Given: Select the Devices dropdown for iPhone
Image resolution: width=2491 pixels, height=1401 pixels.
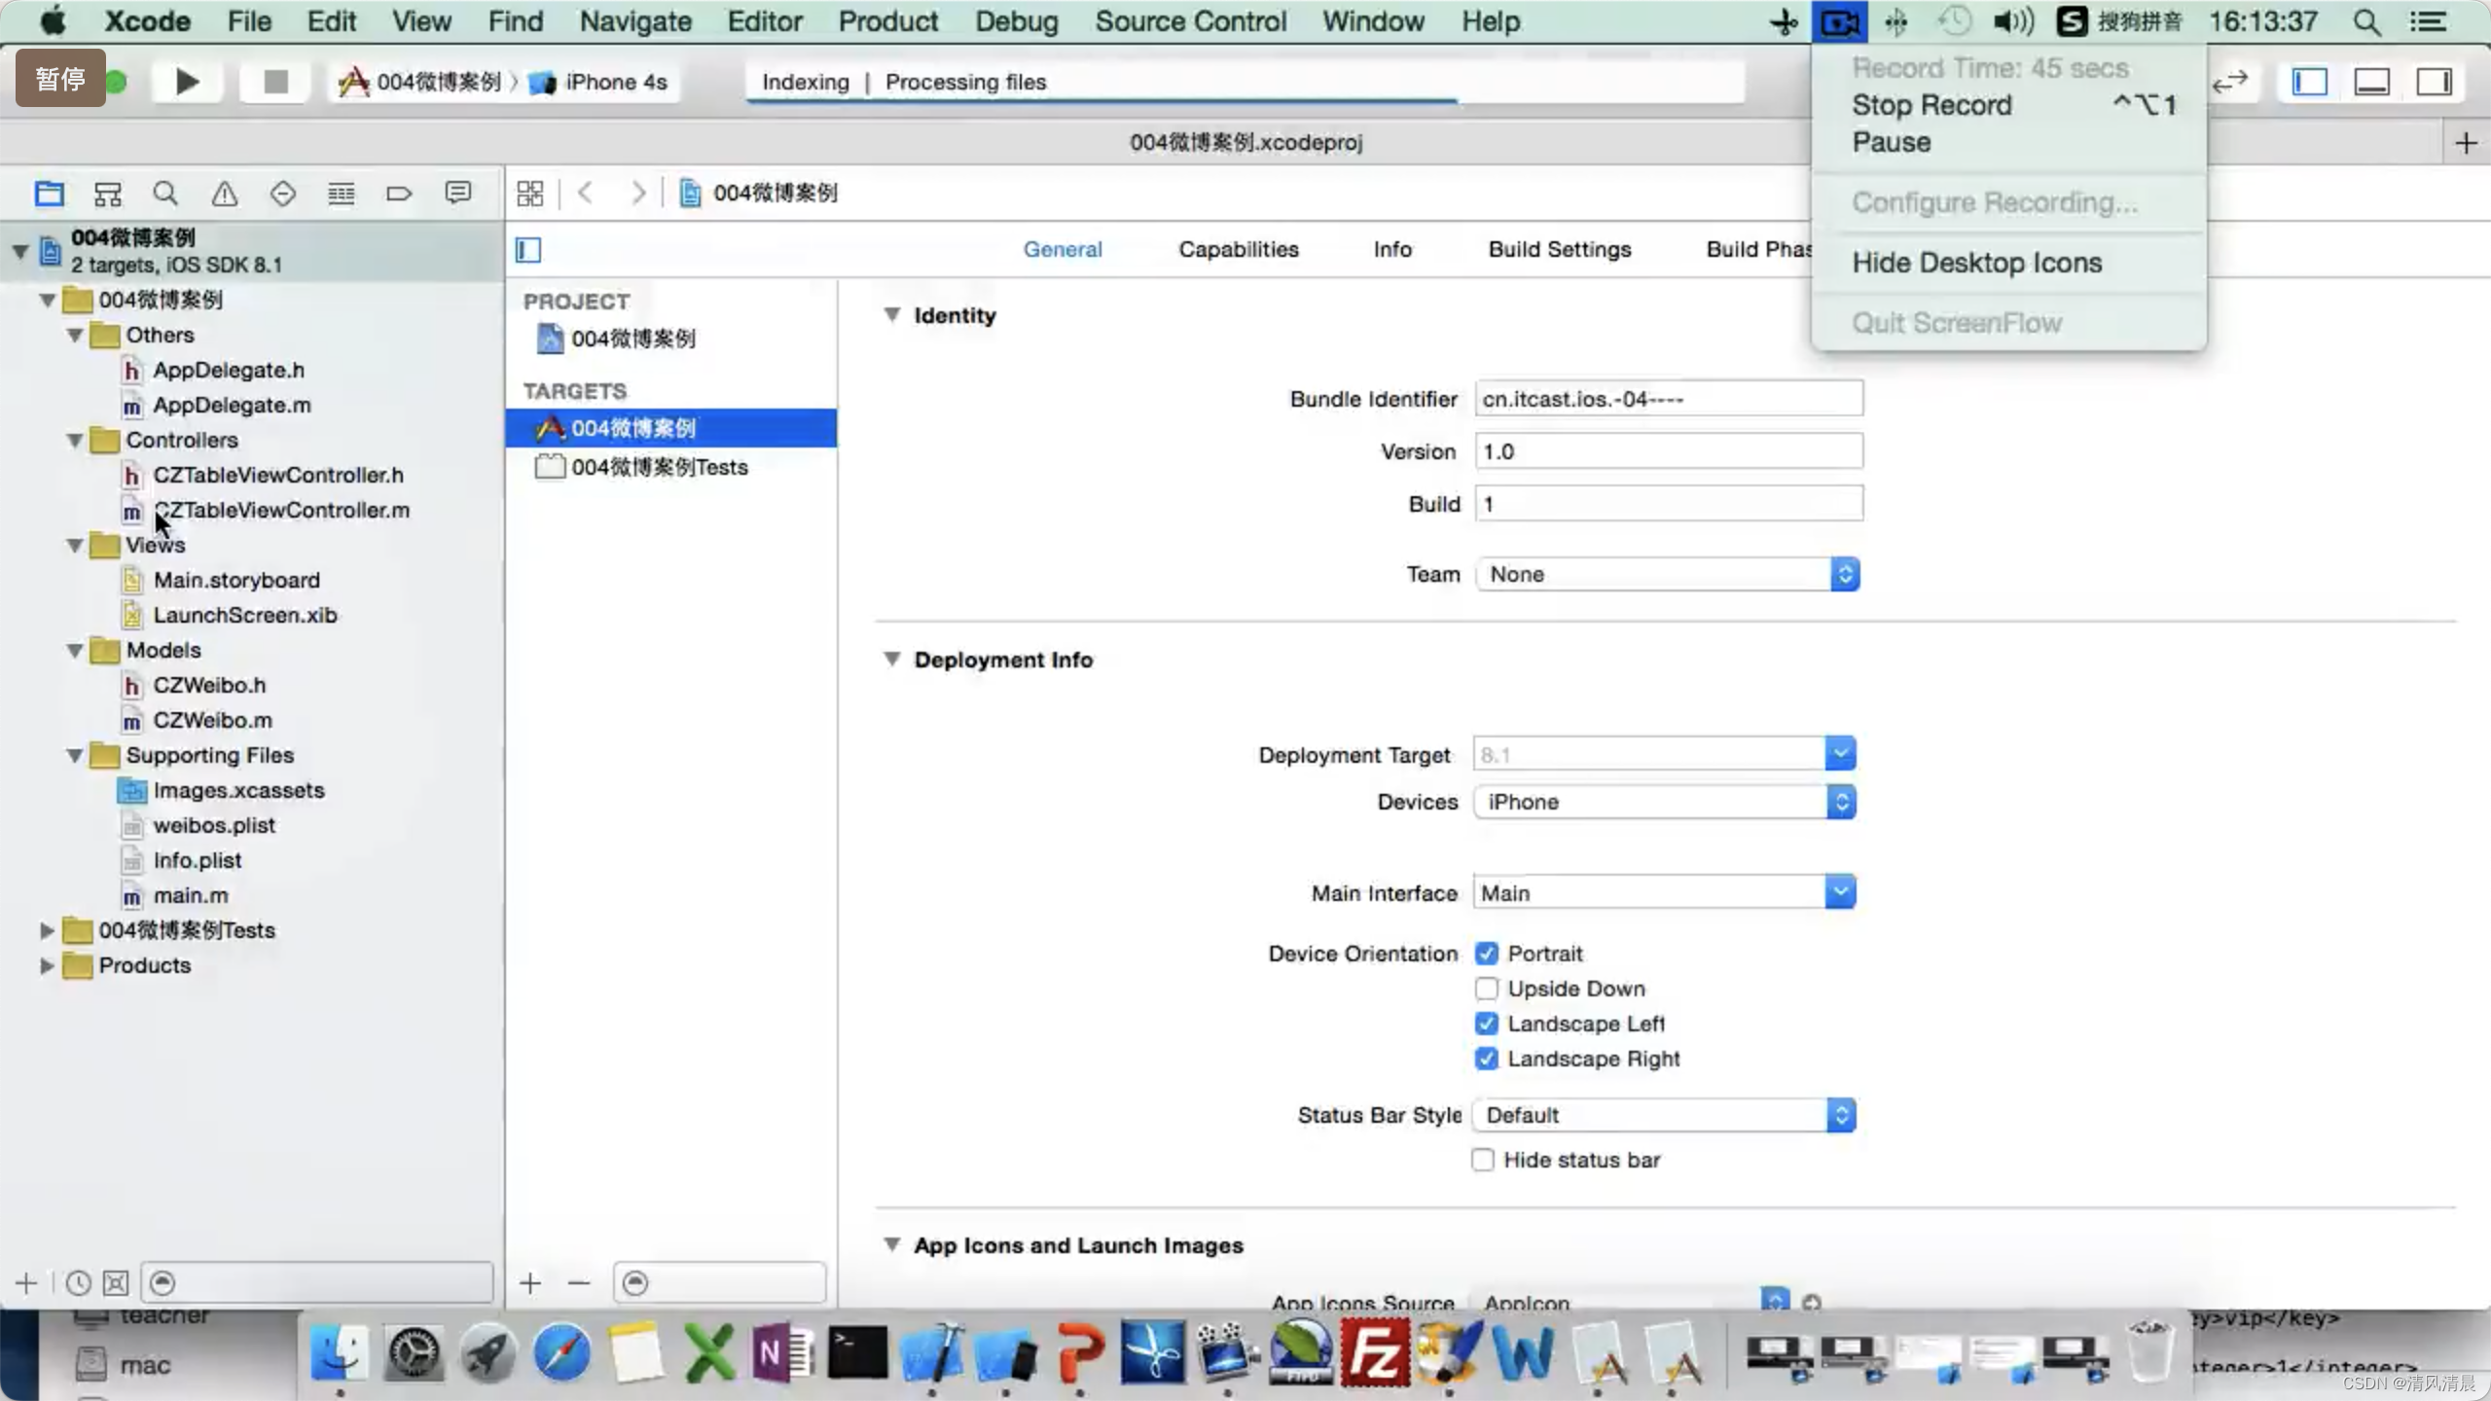Looking at the screenshot, I should [x=1661, y=801].
